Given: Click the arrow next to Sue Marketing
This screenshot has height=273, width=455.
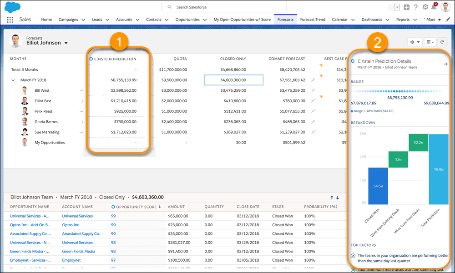Looking at the screenshot, I should pos(81,133).
